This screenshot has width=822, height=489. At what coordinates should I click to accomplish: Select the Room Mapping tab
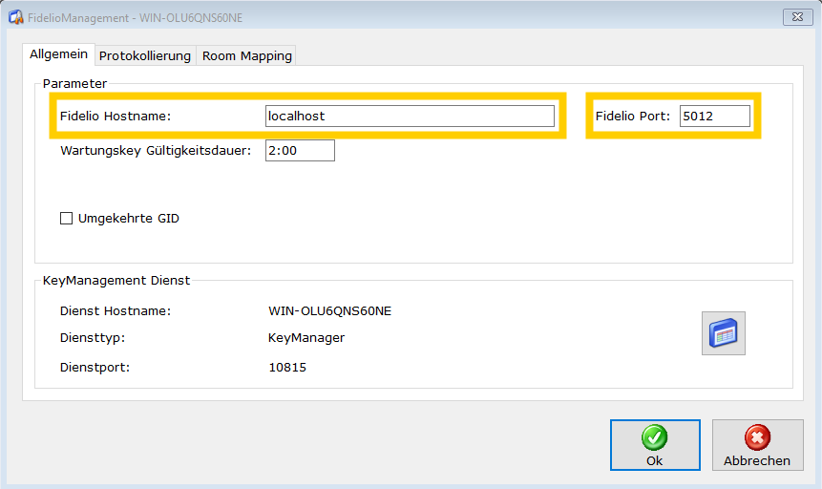click(x=246, y=56)
